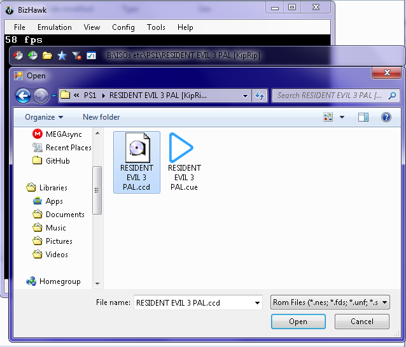Click the navigation pane scroll-up arrow
Screen dimensions: 406x347
[97, 133]
